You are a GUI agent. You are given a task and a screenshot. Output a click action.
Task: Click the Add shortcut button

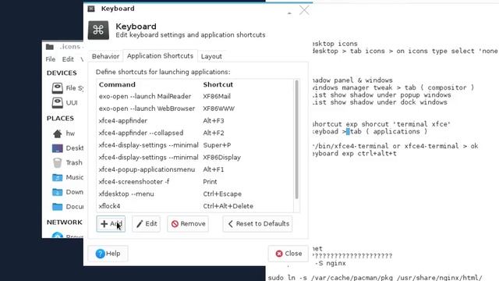click(111, 224)
